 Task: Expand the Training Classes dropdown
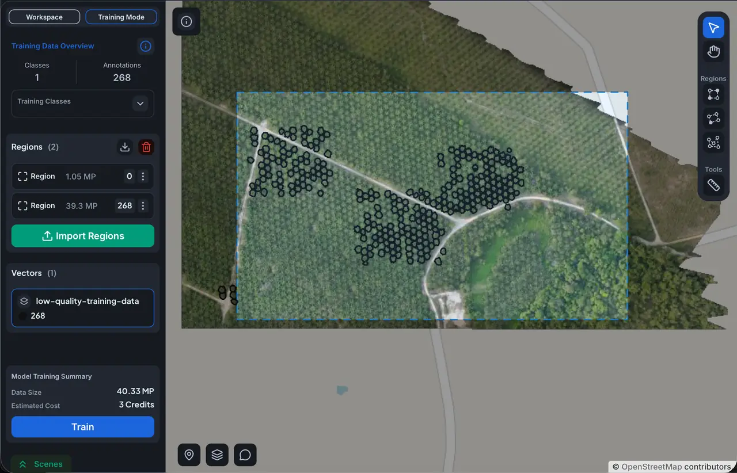(x=140, y=104)
